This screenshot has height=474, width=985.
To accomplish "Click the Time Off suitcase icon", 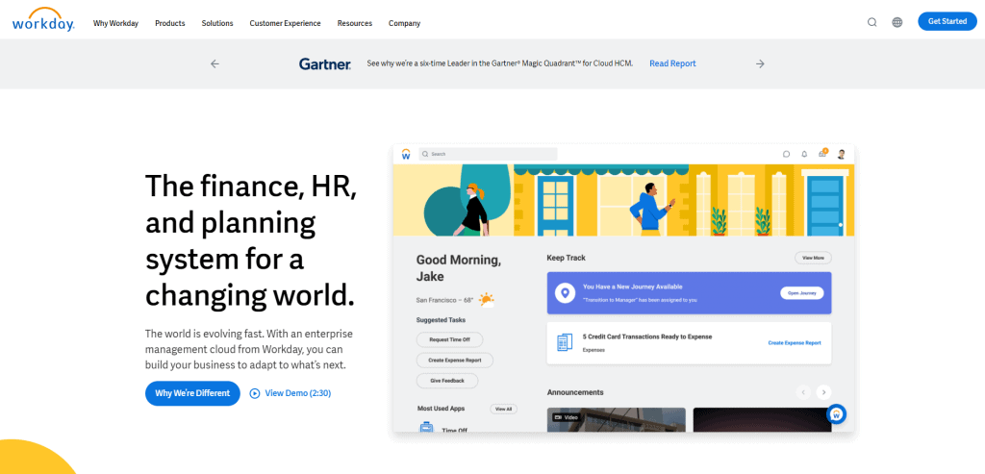I will [426, 428].
